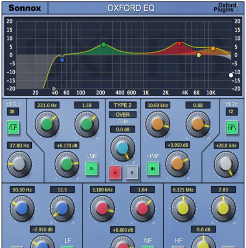Image resolution: width=246 pixels, height=248 pixels.
Task: Click the 50.30 Hz value field
Action: pos(22,190)
